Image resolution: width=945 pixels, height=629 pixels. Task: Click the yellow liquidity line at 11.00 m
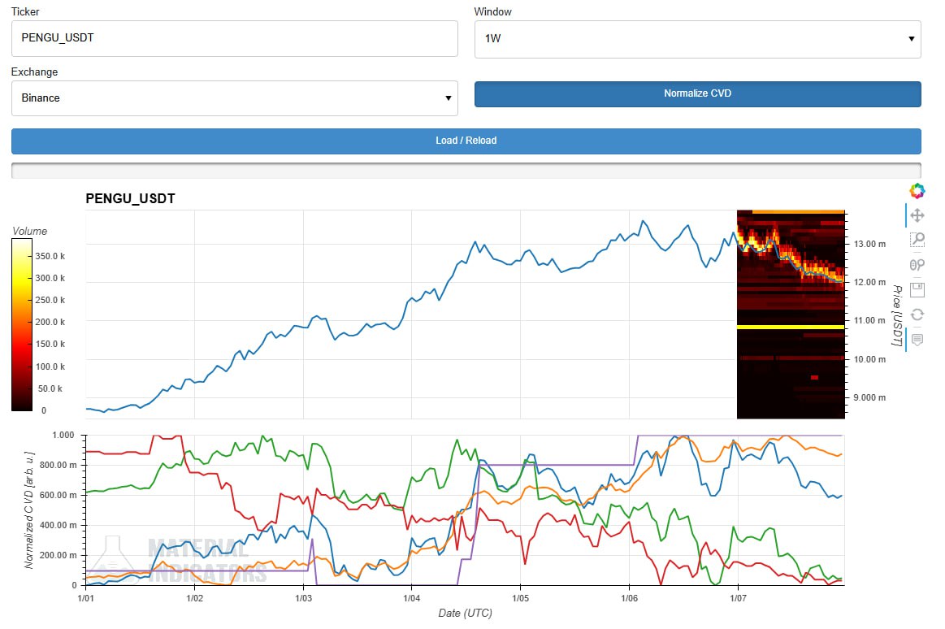pos(791,328)
